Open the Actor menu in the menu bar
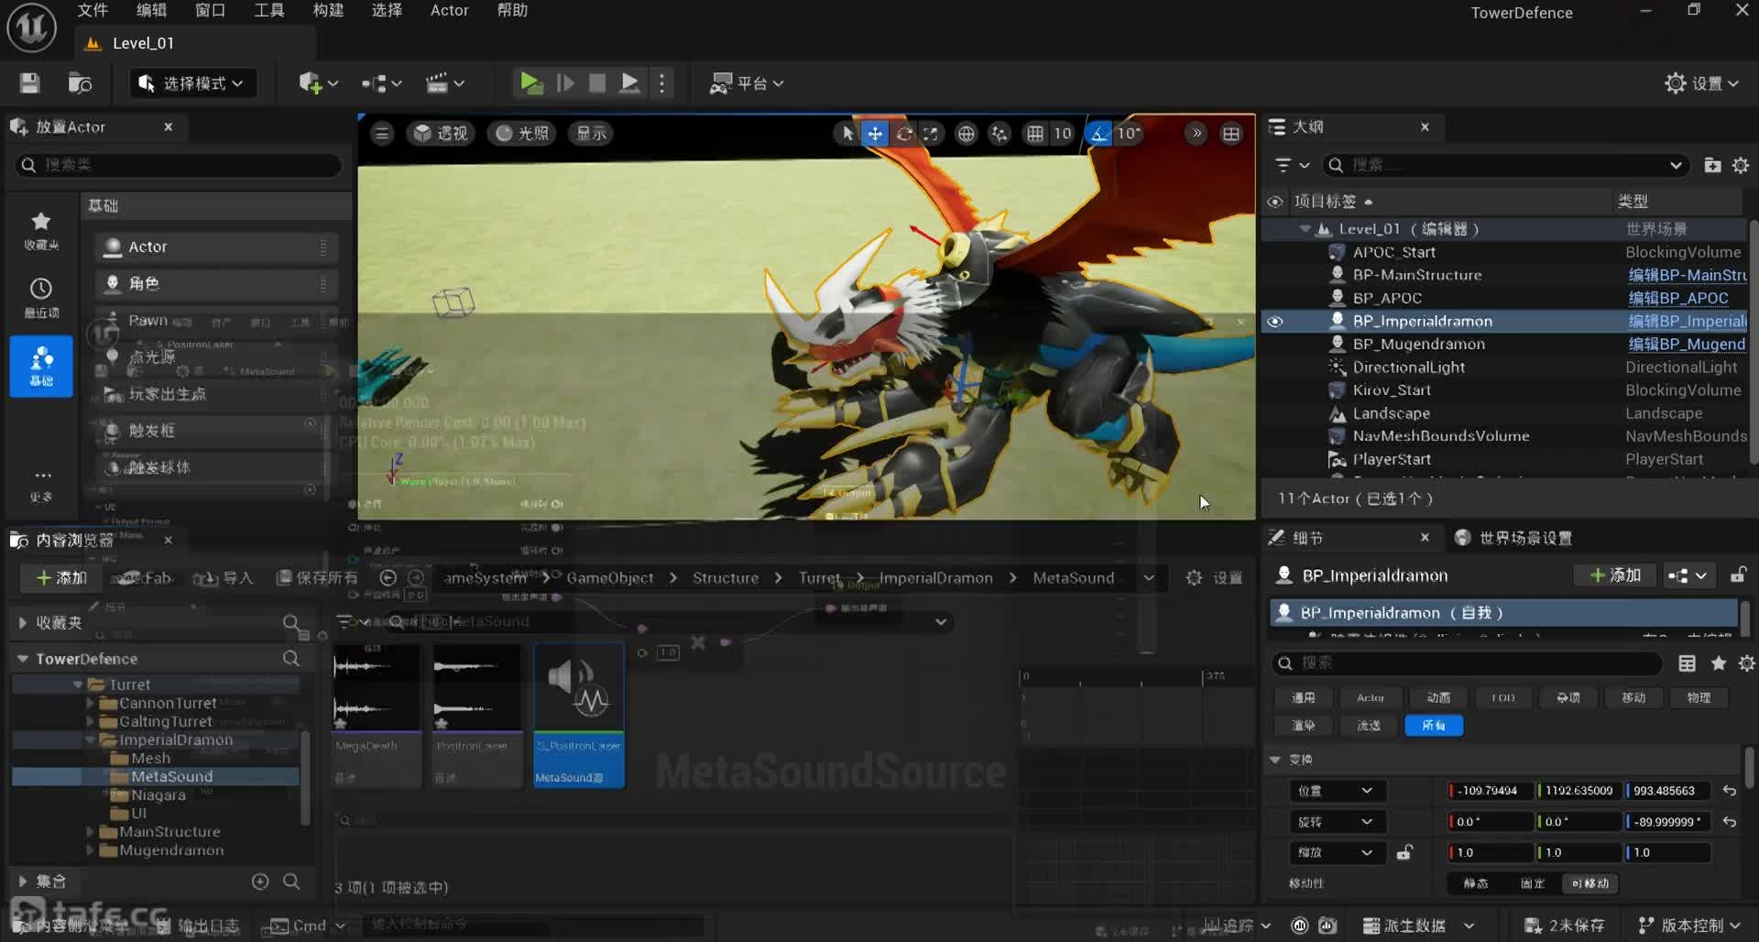This screenshot has width=1759, height=942. 449,10
